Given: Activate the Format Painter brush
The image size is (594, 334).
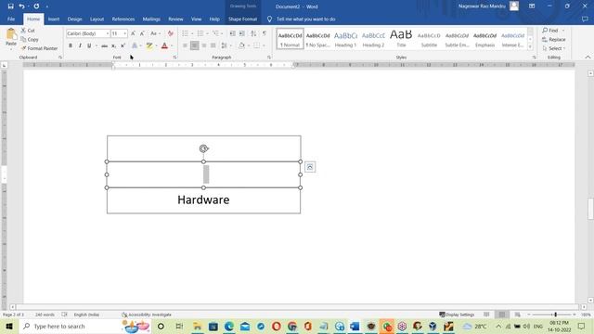Looking at the screenshot, I should (39, 48).
